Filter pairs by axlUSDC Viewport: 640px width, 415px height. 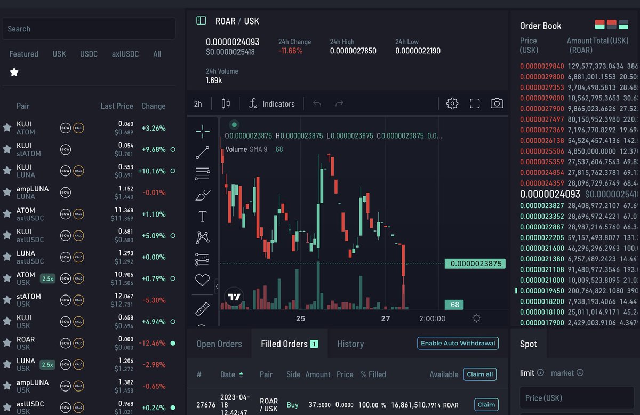pos(125,54)
